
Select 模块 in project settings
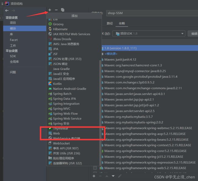[25, 28]
